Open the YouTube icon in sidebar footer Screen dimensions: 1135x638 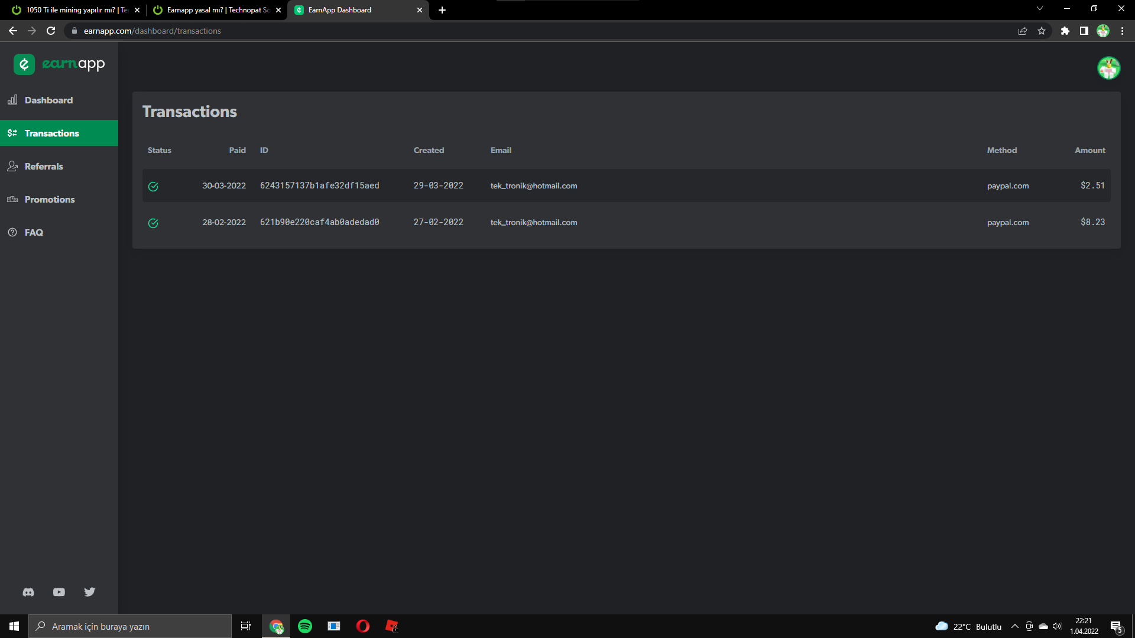(x=59, y=592)
